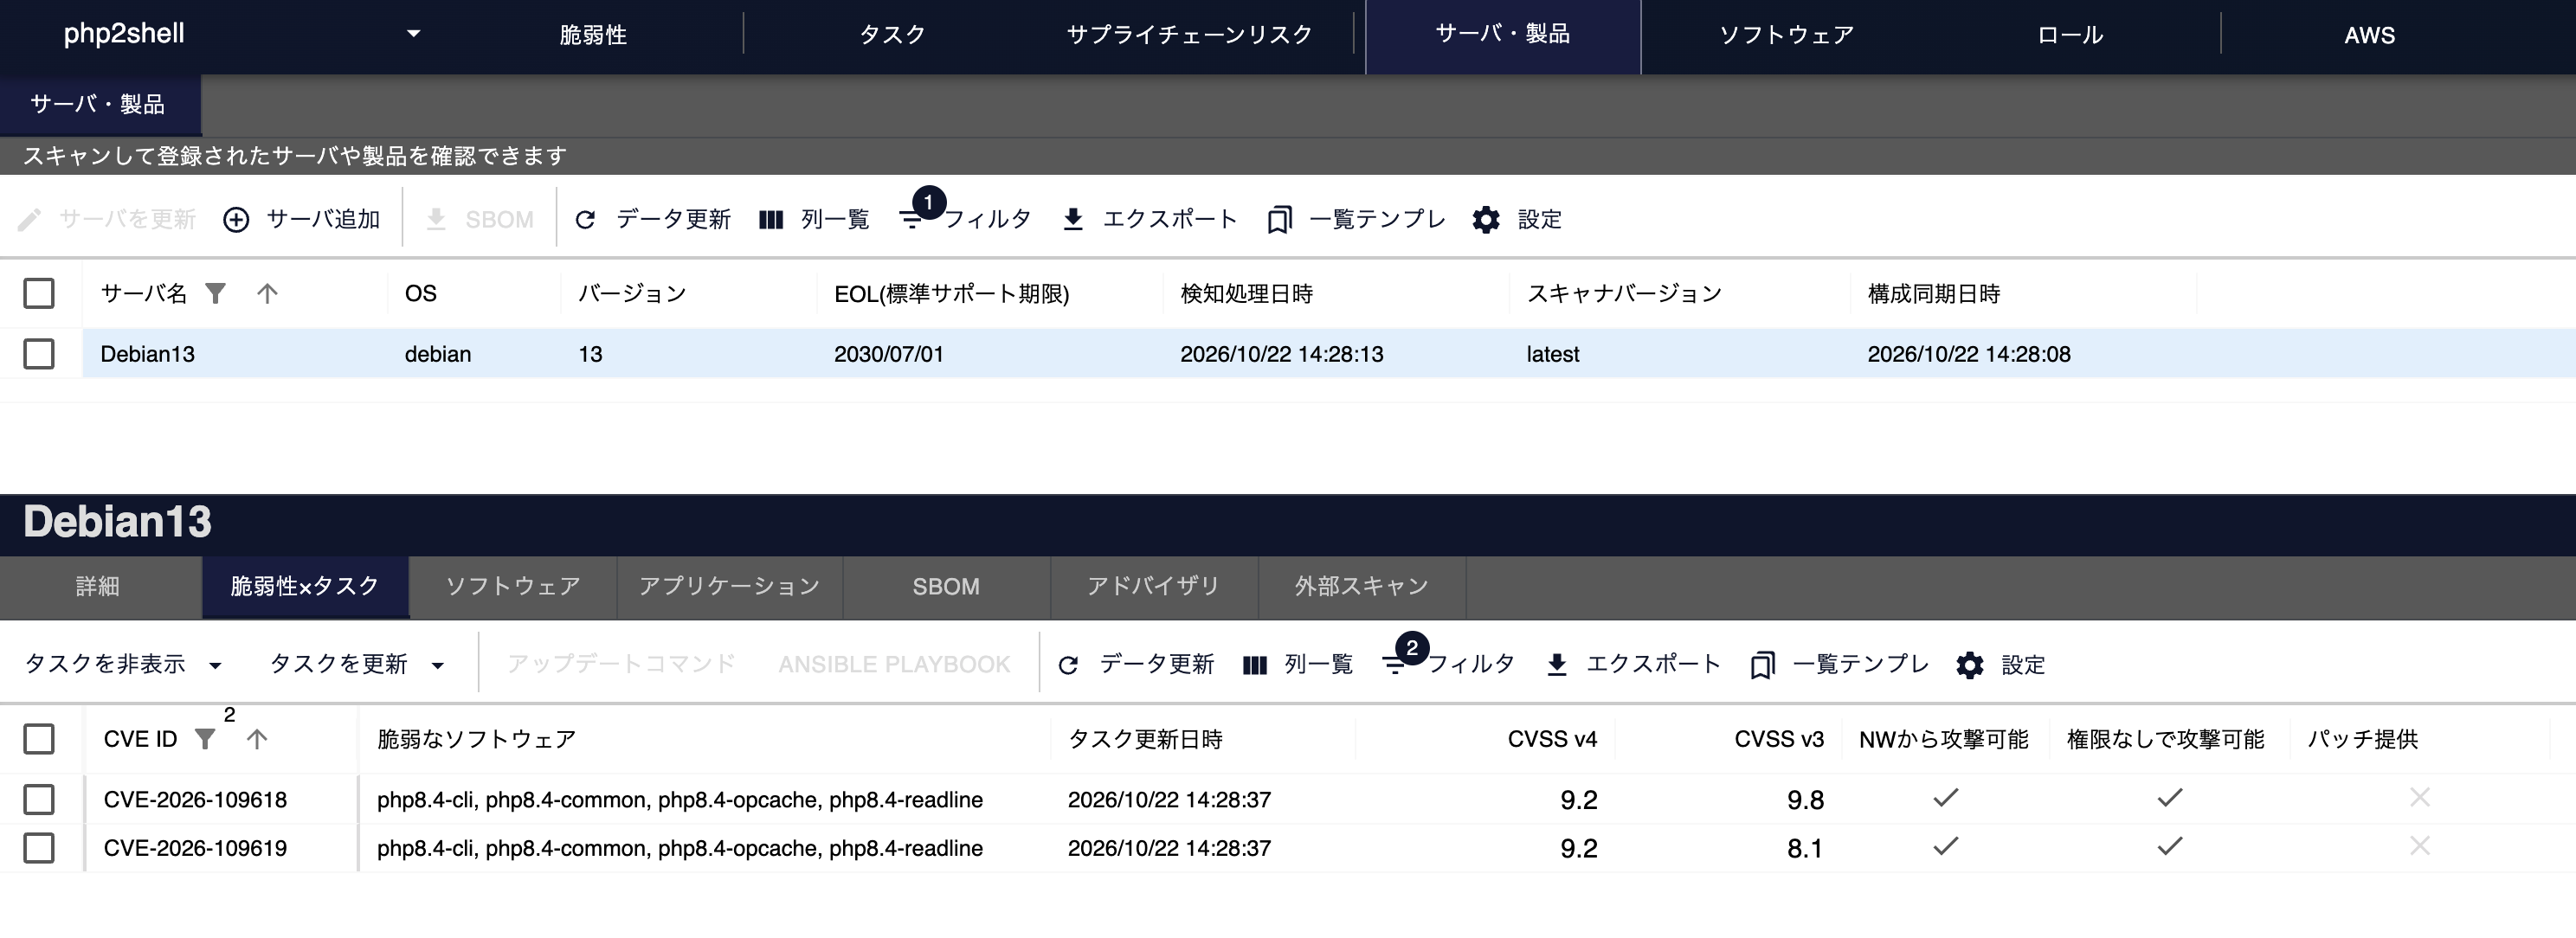Click the パッチ提供 cross for CVE-2026-109618
The image size is (2576, 938).
(2419, 797)
